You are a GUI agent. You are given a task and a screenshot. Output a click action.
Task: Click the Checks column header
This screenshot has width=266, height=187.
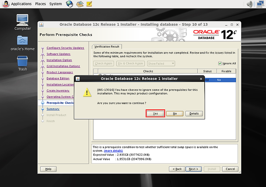(x=148, y=71)
